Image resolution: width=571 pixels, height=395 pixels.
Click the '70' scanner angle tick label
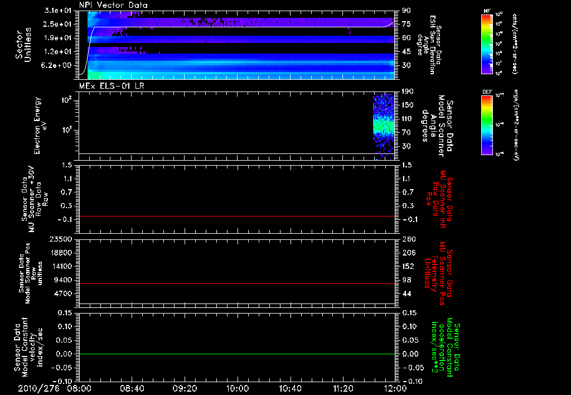click(x=407, y=133)
